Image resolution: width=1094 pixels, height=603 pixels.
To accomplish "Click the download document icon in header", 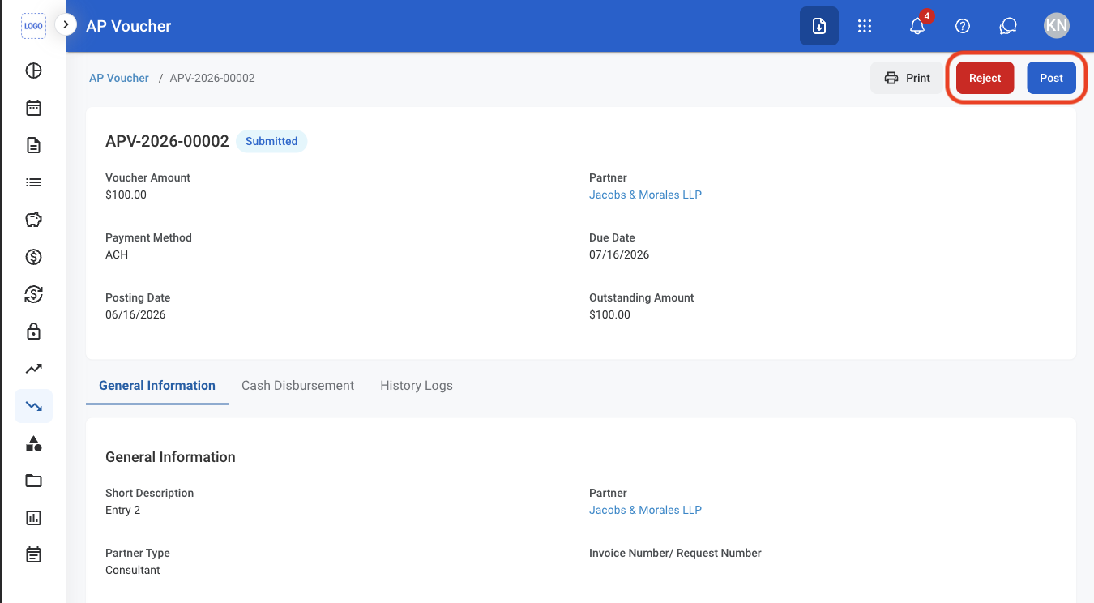I will coord(819,26).
